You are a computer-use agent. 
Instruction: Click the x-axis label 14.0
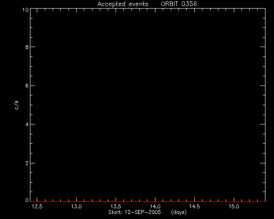click(155, 207)
